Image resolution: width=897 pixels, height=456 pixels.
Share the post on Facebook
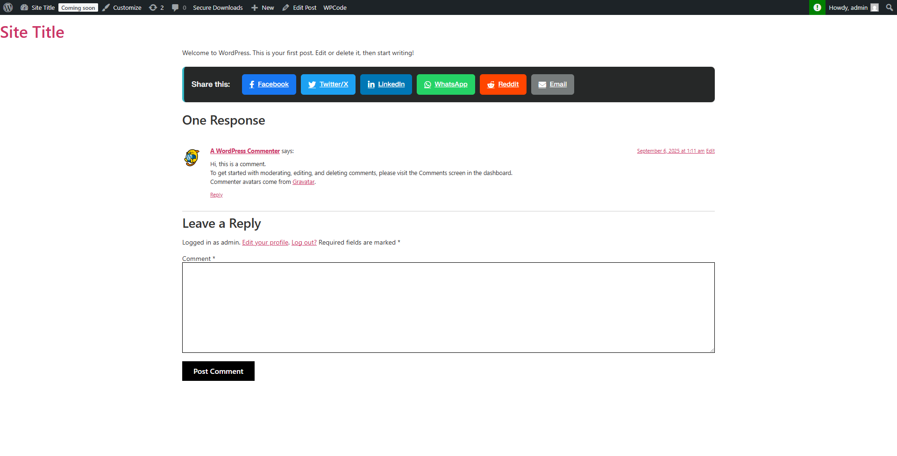[269, 84]
